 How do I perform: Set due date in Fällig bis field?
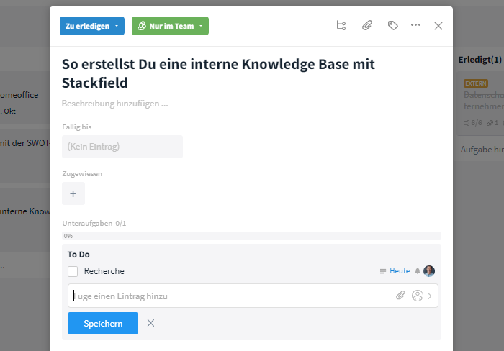tap(122, 147)
